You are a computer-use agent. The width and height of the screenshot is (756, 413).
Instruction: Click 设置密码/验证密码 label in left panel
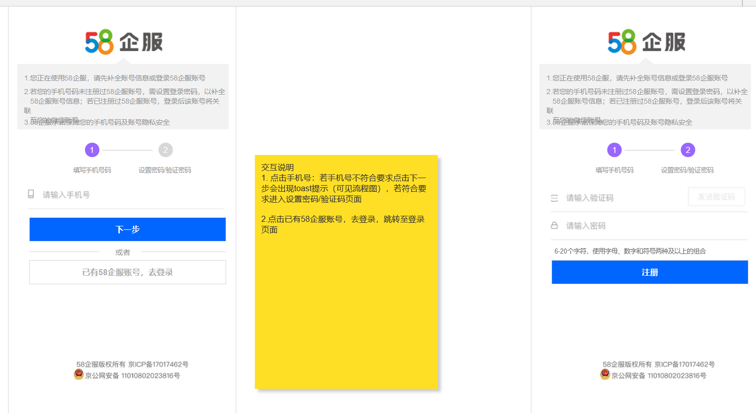coord(165,170)
